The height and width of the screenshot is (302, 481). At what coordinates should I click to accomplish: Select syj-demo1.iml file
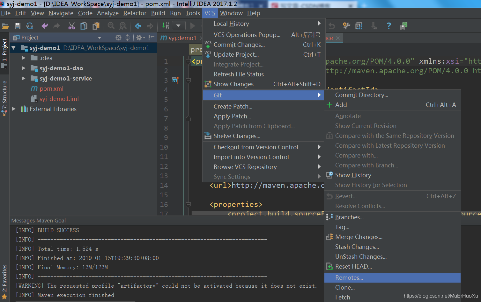point(59,99)
